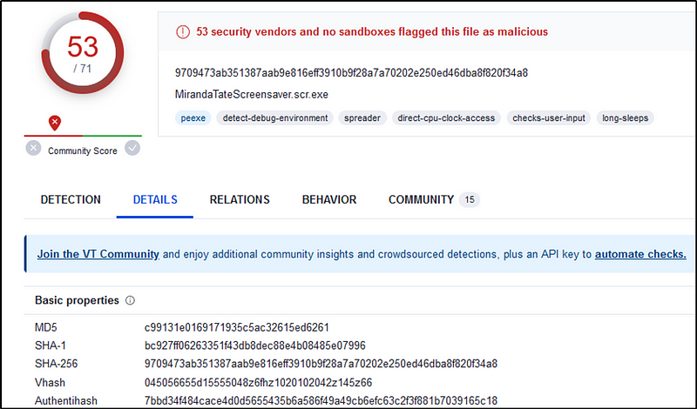Click the red alert icon in detection banner
697x409 pixels.
click(182, 32)
